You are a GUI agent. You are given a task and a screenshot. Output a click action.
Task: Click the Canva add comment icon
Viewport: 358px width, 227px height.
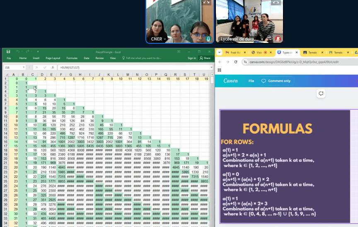tap(321, 94)
